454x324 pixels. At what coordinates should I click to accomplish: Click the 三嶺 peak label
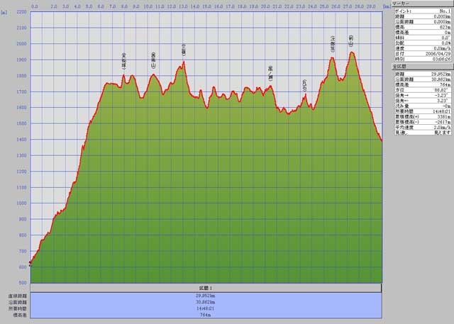[x=184, y=50]
